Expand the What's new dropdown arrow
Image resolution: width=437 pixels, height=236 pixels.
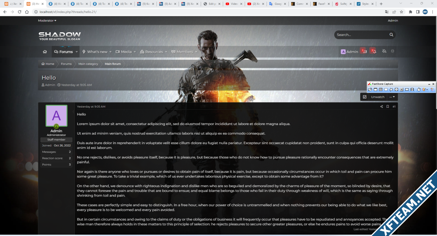pos(110,52)
